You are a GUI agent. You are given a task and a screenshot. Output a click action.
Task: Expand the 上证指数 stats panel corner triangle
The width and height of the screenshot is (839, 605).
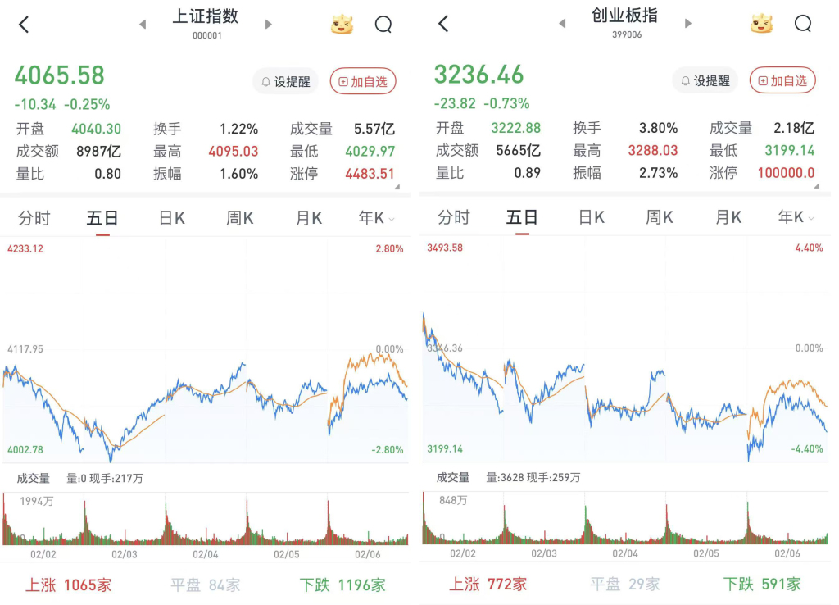click(x=397, y=187)
